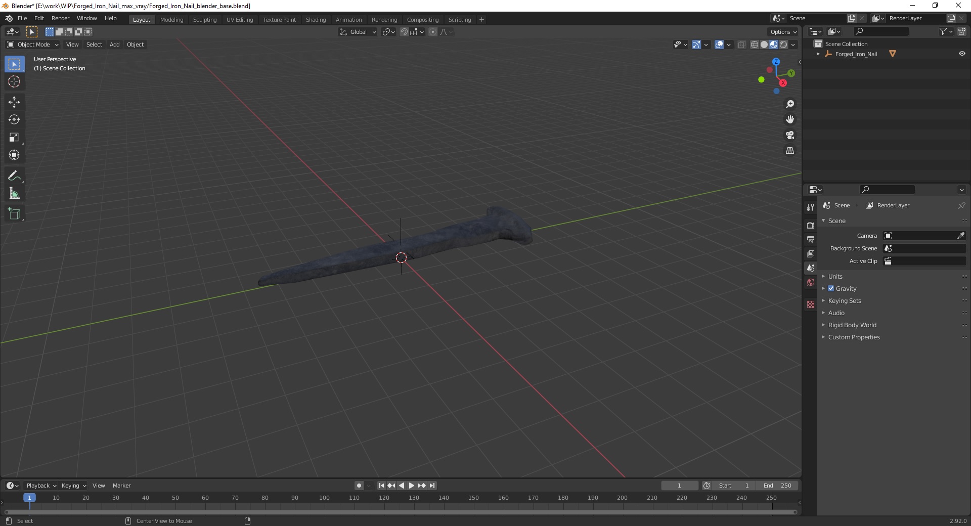Toggle the Gravity checkbox
The height and width of the screenshot is (526, 971).
pos(831,288)
